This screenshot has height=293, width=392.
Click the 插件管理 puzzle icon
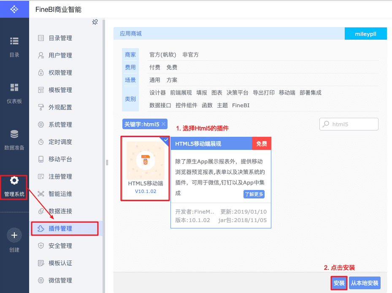41,228
